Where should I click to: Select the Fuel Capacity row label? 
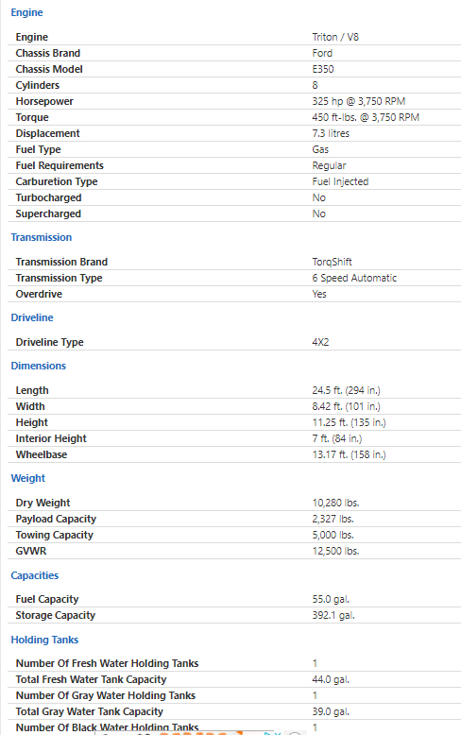tap(47, 599)
